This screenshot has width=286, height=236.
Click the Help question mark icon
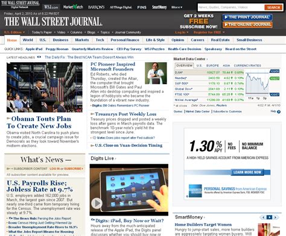coord(279,112)
